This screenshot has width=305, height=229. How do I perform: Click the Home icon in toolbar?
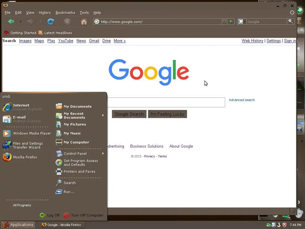pos(84,21)
